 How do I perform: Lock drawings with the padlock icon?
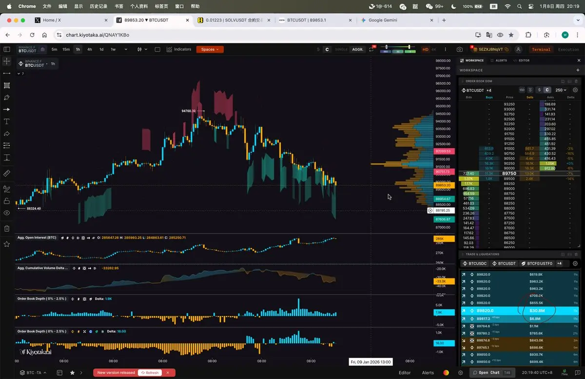(7, 200)
